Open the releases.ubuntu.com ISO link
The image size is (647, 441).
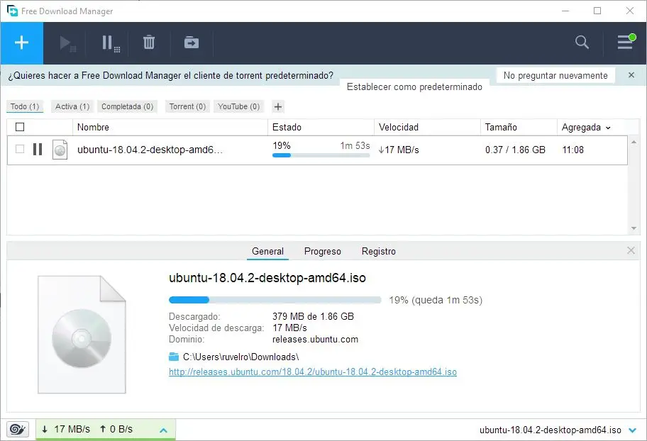tap(313, 372)
